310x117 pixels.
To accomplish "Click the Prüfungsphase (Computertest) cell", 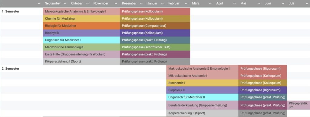I will [155, 26].
